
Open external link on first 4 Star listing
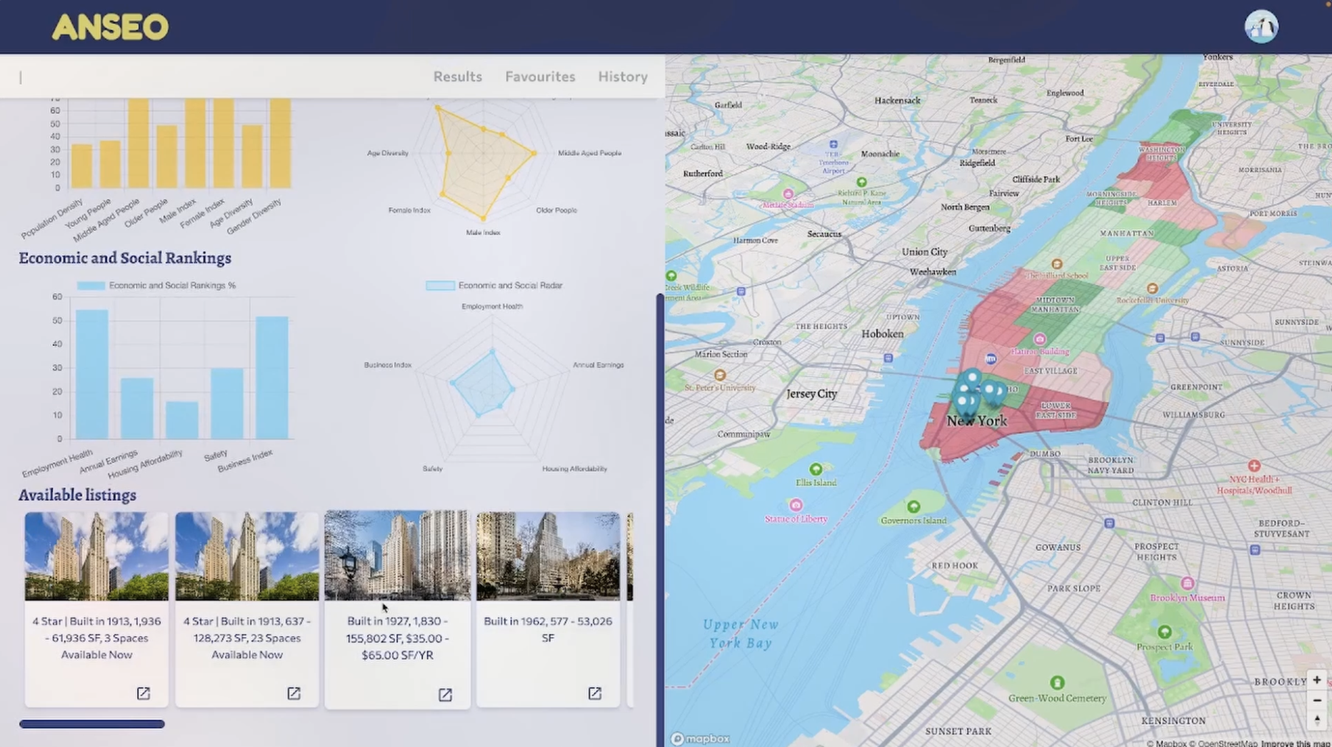(143, 693)
